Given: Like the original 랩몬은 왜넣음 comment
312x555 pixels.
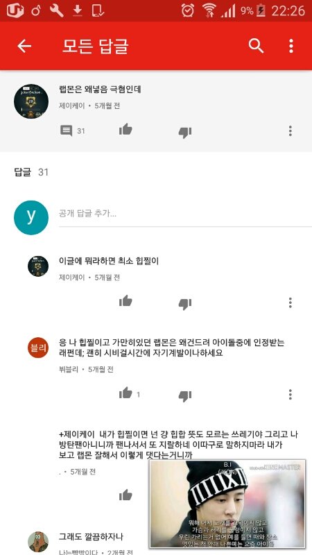Looking at the screenshot, I should coord(125,130).
